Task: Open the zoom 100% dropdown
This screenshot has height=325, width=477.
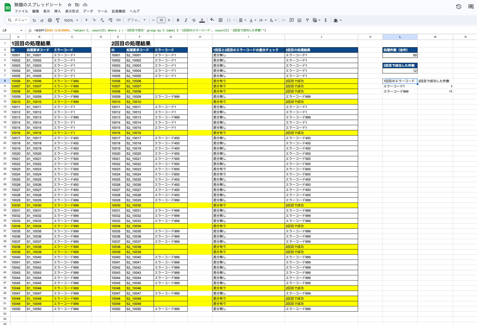Action: click(71, 20)
